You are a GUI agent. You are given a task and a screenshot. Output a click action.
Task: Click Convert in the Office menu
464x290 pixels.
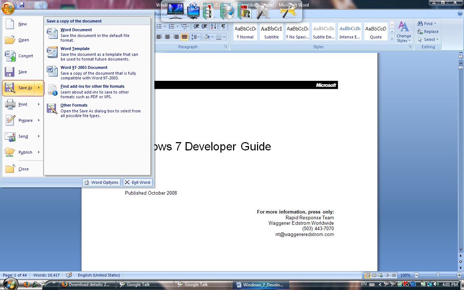pos(22,56)
